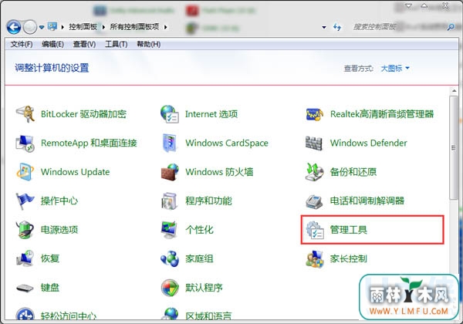
Task: Open the 帮助(H) menu
Action: coord(148,44)
